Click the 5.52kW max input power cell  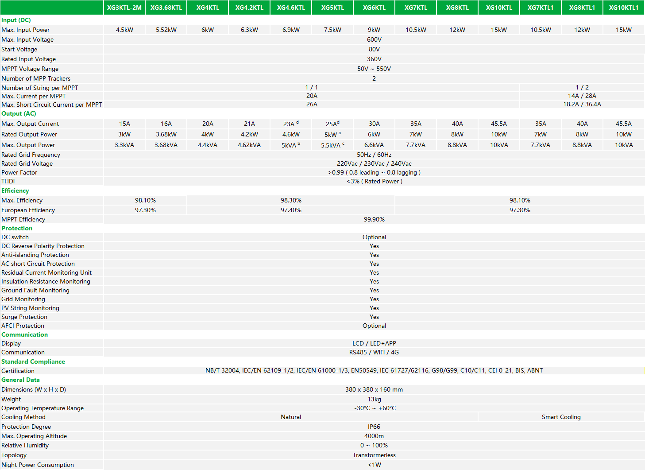[166, 30]
